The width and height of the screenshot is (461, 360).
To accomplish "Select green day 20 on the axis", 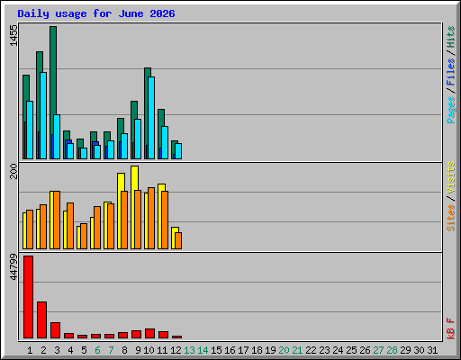I will coord(284,350).
